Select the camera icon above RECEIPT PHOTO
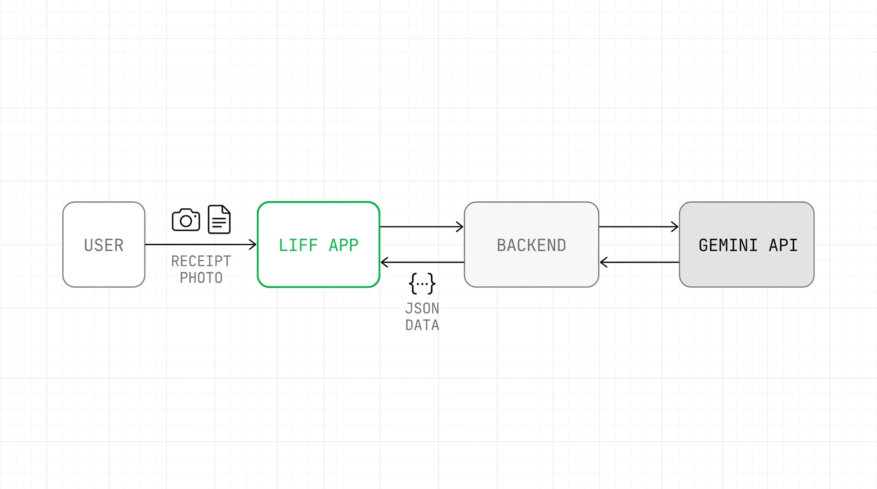Viewport: 877px width, 489px height. [x=186, y=220]
